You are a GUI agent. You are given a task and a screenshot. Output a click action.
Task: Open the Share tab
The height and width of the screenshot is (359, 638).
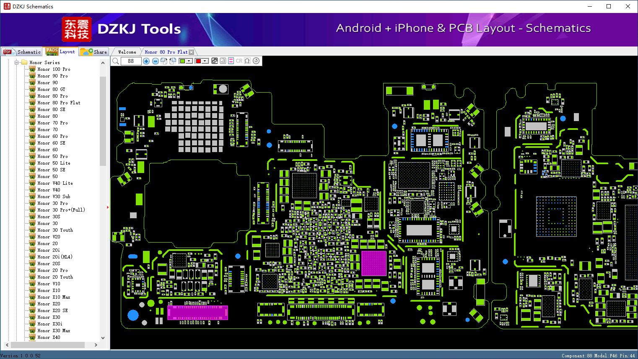(94, 52)
